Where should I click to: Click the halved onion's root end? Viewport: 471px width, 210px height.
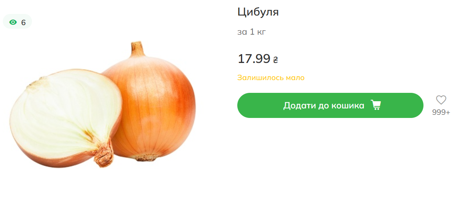(x=104, y=153)
